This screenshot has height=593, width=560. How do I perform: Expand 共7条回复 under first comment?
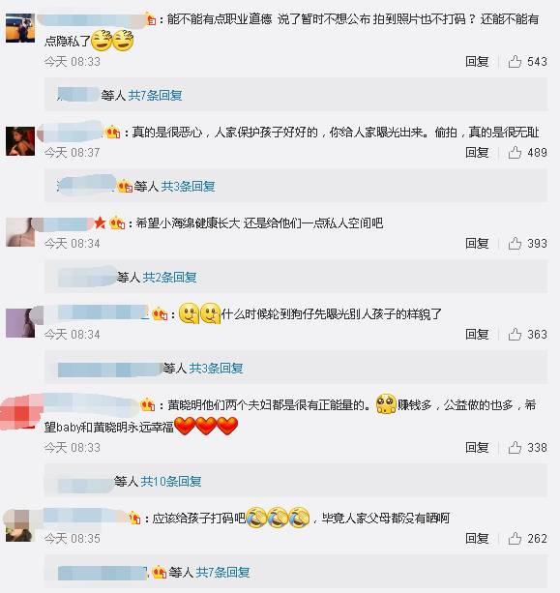[x=155, y=96]
